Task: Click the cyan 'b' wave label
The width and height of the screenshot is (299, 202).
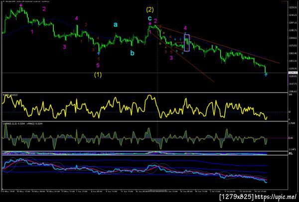Action: [132, 53]
